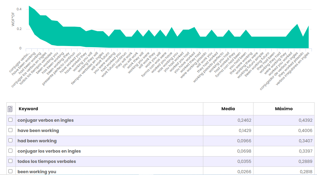Select the 'had been working' keyword text
Viewport: 317px width, 175px height.
(x=37, y=141)
